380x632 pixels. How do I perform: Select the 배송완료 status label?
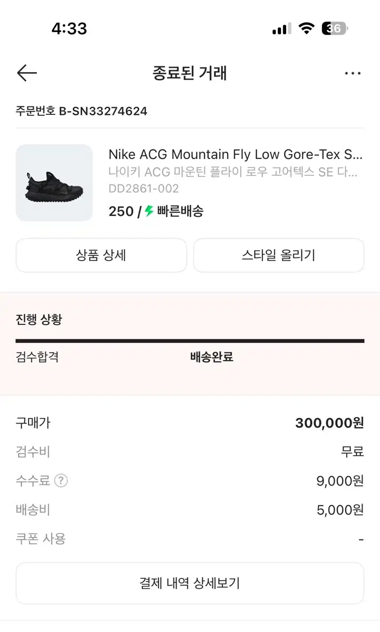[211, 357]
